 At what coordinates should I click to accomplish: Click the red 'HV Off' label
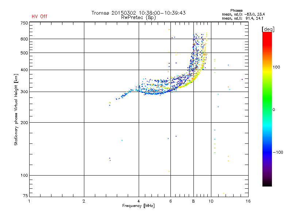(39, 16)
